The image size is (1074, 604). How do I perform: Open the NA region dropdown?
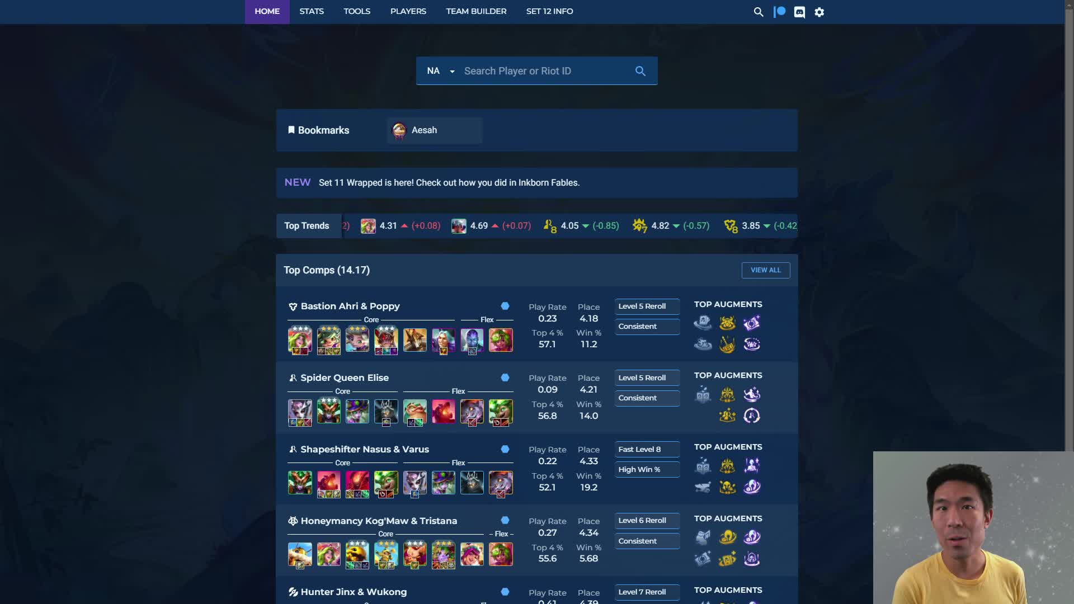(441, 71)
